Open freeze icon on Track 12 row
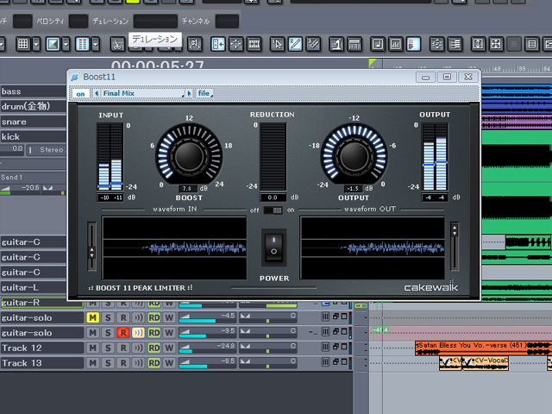This screenshot has height=414, width=552. coord(325,347)
